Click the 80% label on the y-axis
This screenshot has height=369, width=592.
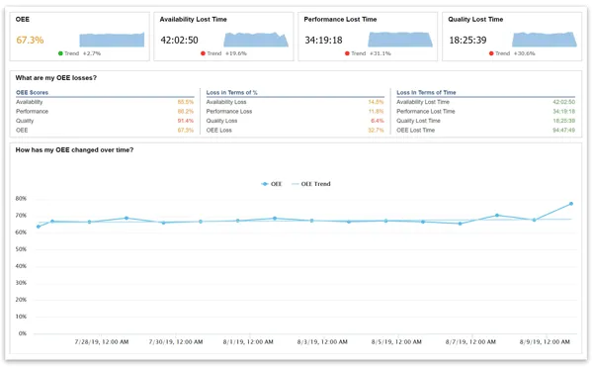pyautogui.click(x=21, y=199)
